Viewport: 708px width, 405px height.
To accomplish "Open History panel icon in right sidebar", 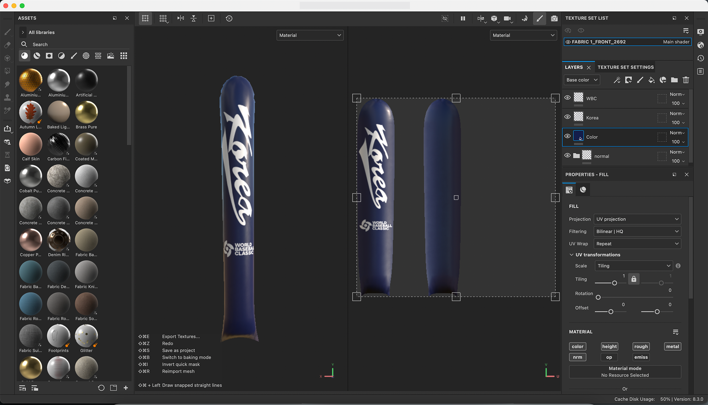I will tap(701, 58).
